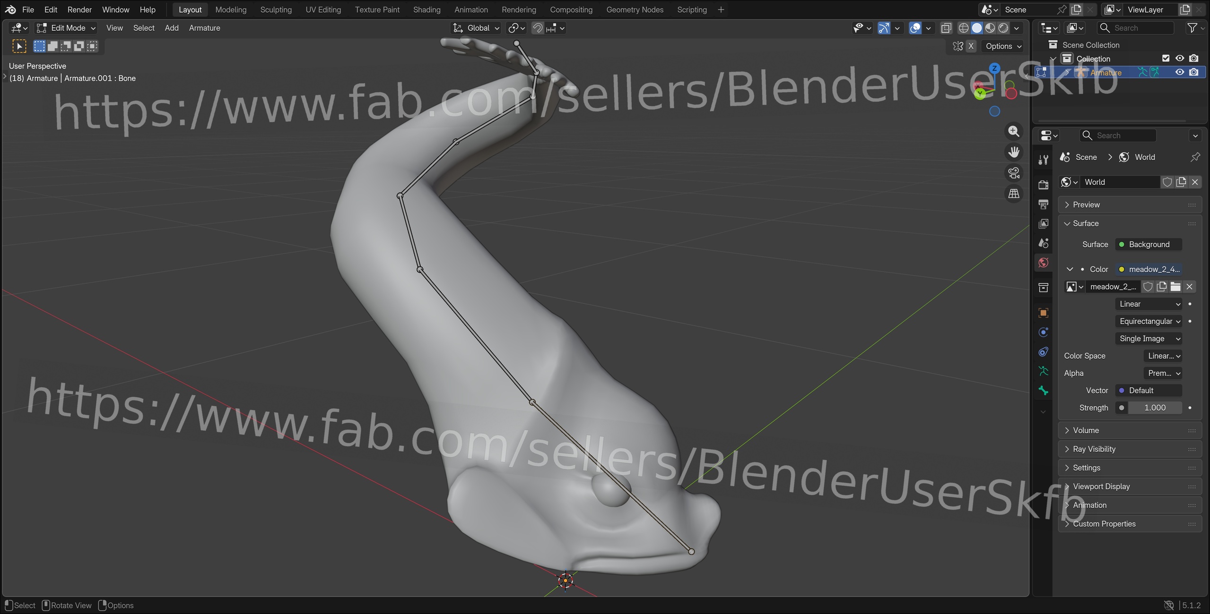Switch perspective/orthographic projection icon
Viewport: 1210px width, 614px height.
[1014, 194]
